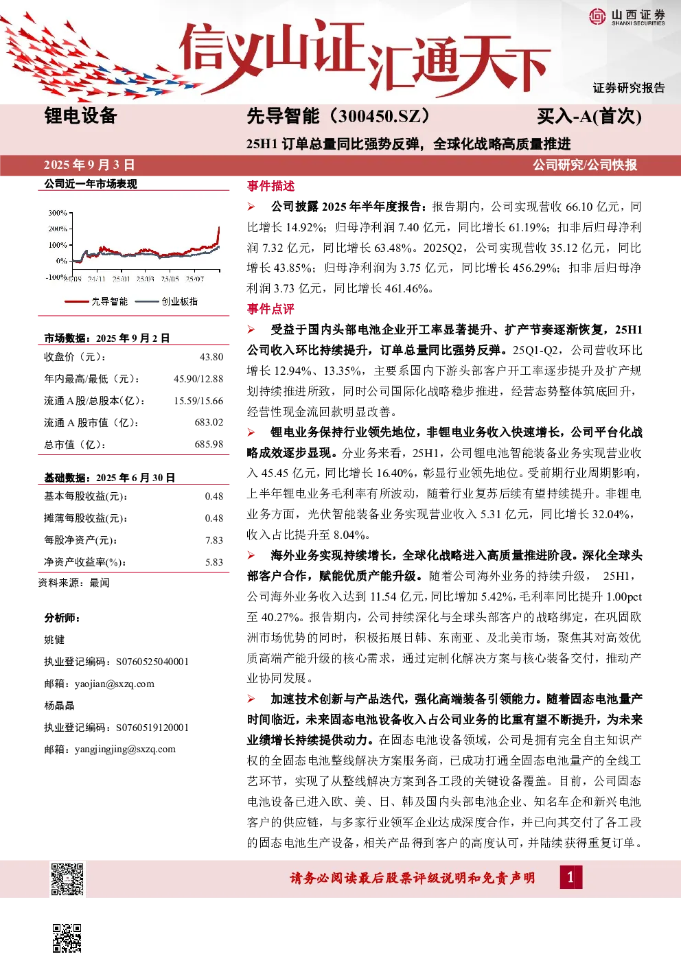Click the 公司近一年市场表现 heading

pyautogui.click(x=91, y=184)
